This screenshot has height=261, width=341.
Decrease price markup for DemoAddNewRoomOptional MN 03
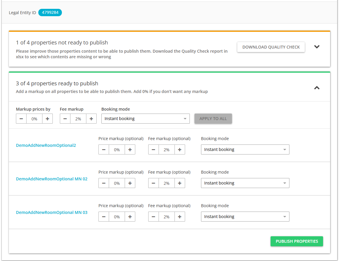[x=104, y=217]
